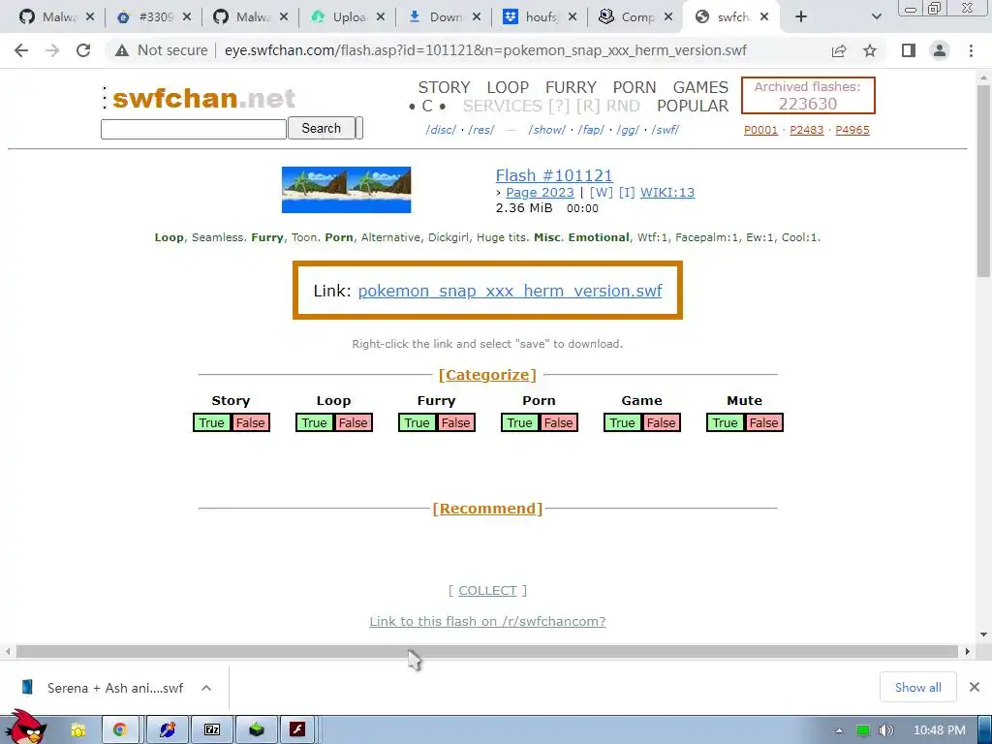Open the /show/ board link
This screenshot has height=744, width=992.
pyautogui.click(x=546, y=130)
